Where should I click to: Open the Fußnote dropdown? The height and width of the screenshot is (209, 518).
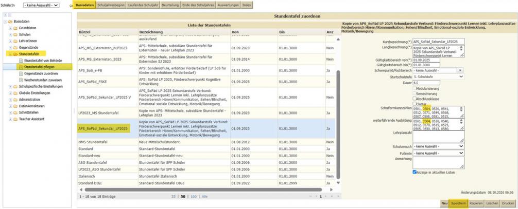[438, 153]
